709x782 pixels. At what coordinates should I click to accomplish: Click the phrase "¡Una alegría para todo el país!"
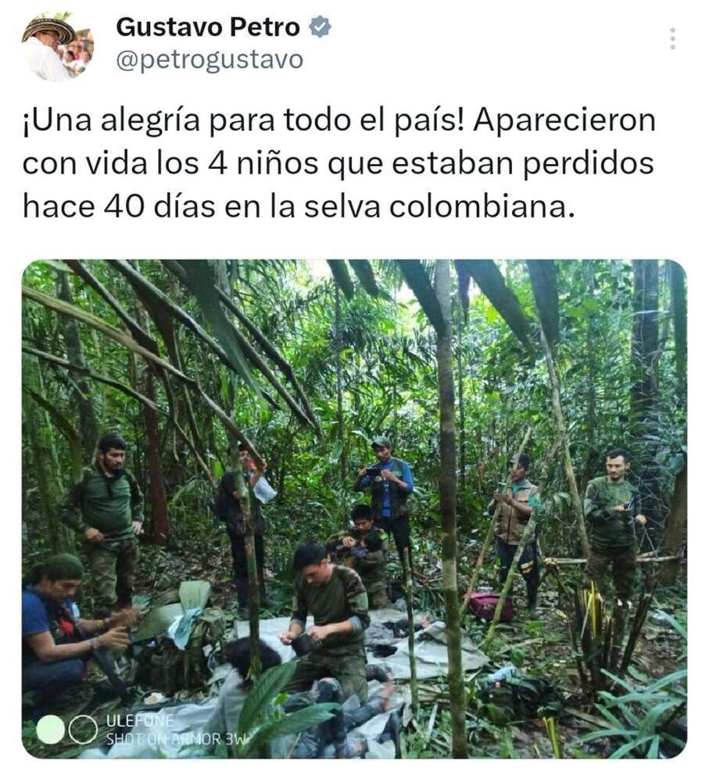(x=243, y=120)
